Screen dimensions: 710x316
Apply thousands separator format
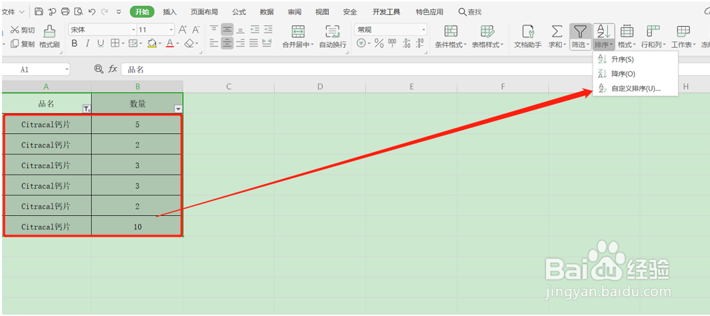click(x=392, y=44)
